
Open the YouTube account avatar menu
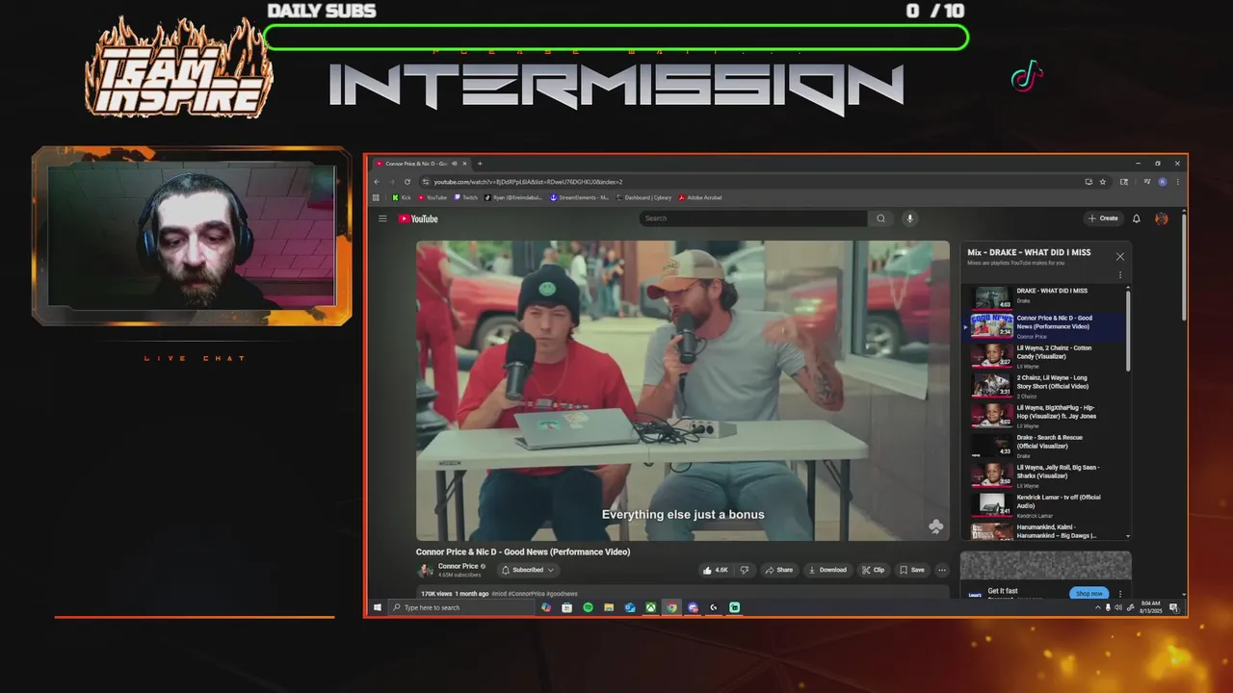(x=1162, y=218)
